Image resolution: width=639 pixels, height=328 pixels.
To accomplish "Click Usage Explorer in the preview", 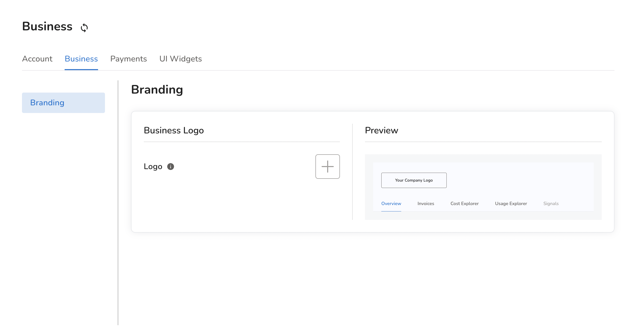I will (511, 204).
